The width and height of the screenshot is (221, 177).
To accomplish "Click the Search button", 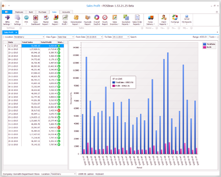I will click(x=133, y=37).
